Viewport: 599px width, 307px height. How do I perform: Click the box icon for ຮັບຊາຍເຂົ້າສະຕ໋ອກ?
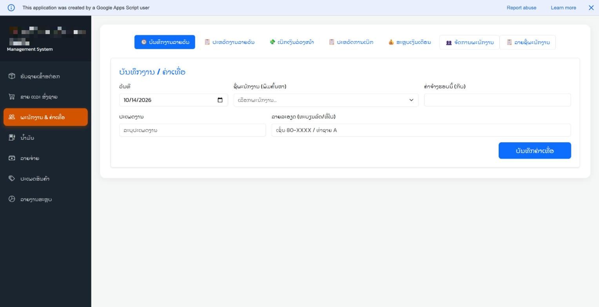[12, 76]
